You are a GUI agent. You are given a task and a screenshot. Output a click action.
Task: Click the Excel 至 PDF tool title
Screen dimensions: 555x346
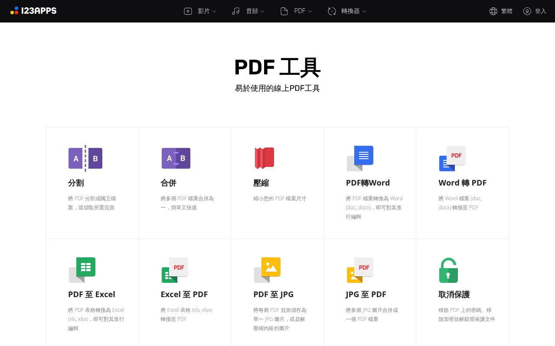coord(184,295)
